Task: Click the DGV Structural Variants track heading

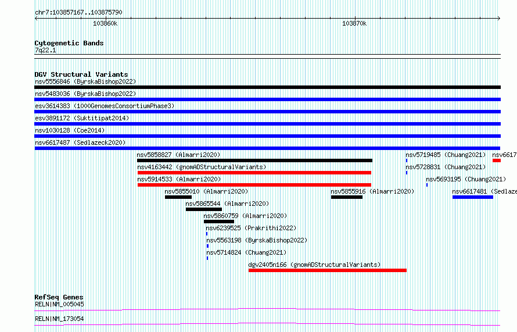Action: pyautogui.click(x=81, y=74)
